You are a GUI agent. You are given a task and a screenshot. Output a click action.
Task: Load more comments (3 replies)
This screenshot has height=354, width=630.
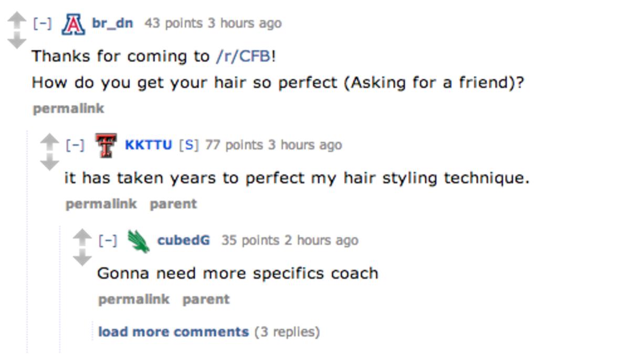(173, 332)
